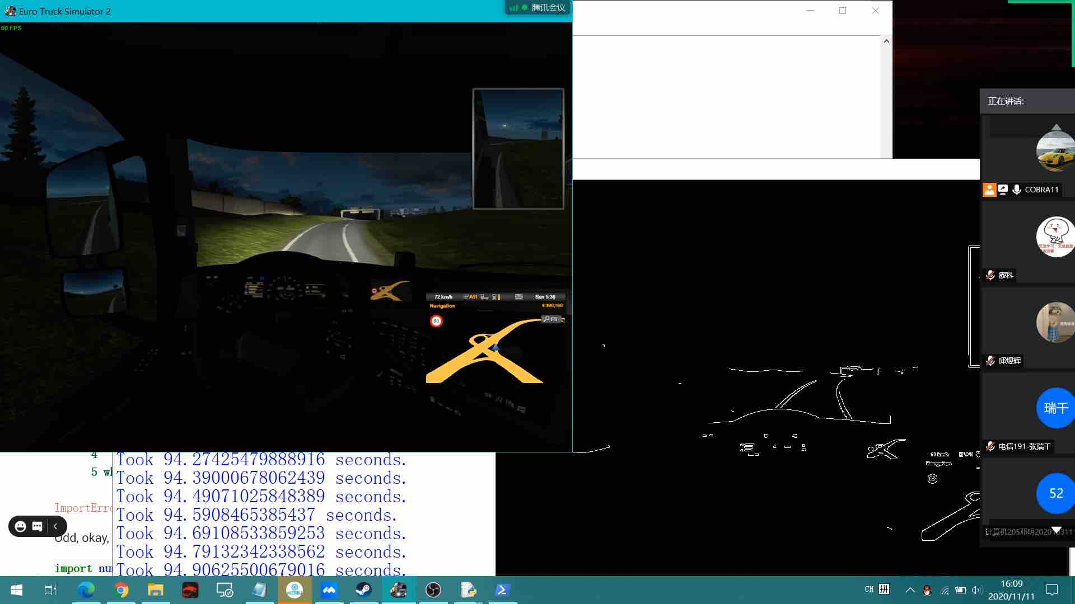Open the volume speaker tray icon
The width and height of the screenshot is (1075, 604).
[x=977, y=590]
